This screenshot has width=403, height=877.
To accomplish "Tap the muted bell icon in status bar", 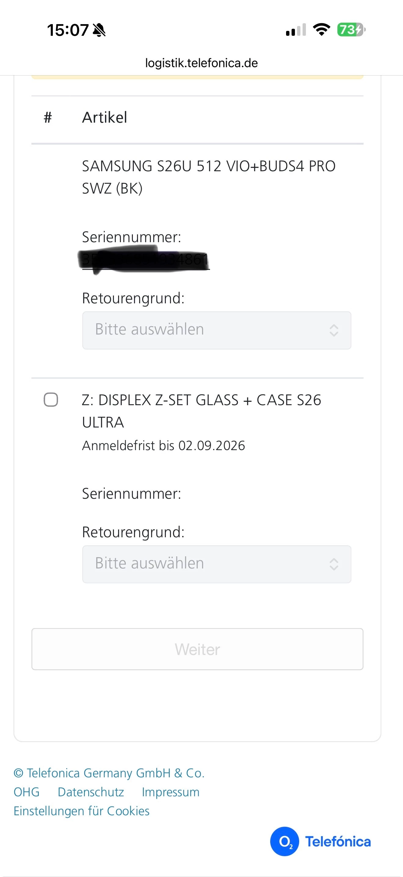I will point(99,30).
